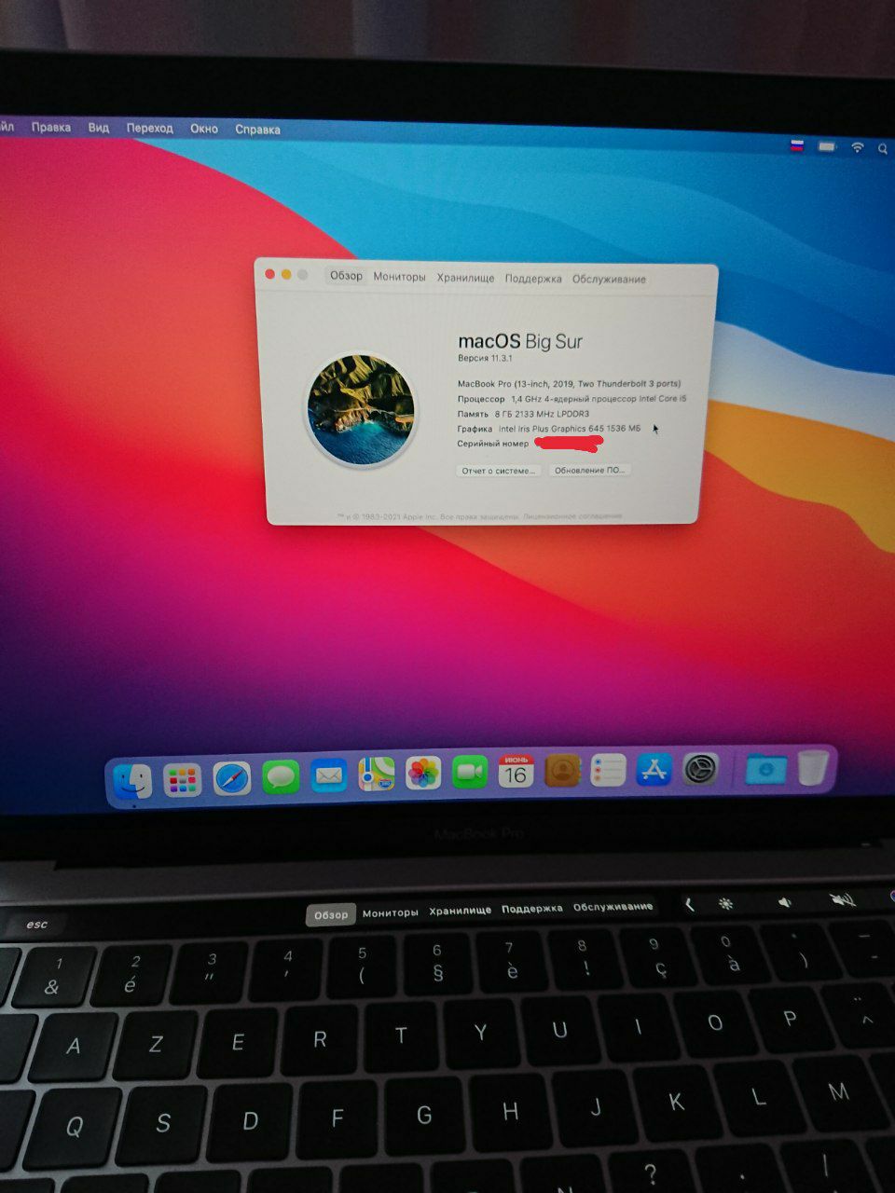
Task: Click the Russian flag input source icon
Action: (x=797, y=145)
